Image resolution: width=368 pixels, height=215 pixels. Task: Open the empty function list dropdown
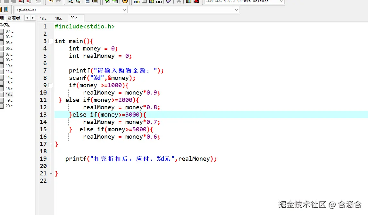coord(183,10)
